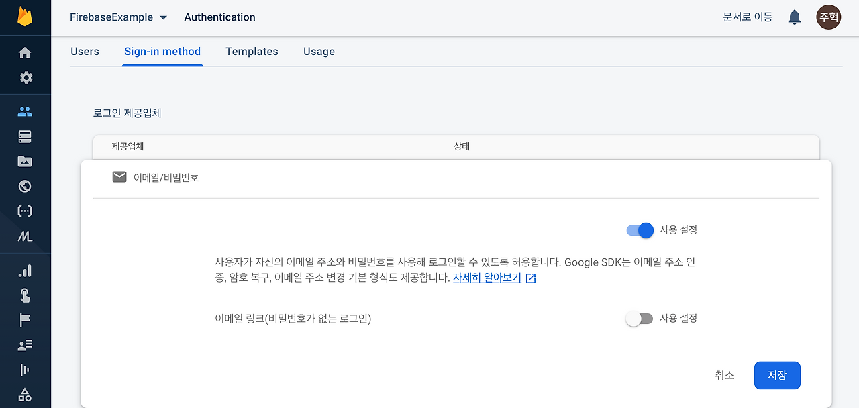Enable the 이메일 링크 사용 설정 toggle
This screenshot has height=408, width=859.
pos(639,319)
